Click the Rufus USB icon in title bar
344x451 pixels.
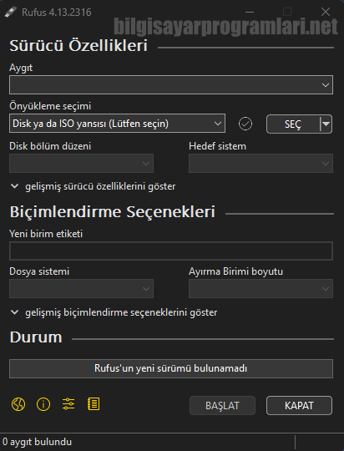point(11,12)
